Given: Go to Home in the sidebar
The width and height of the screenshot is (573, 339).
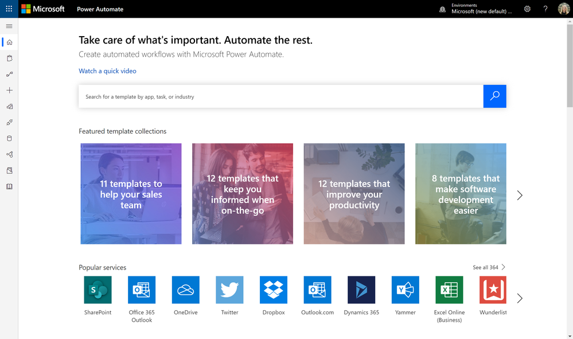Looking at the screenshot, I should tap(10, 42).
